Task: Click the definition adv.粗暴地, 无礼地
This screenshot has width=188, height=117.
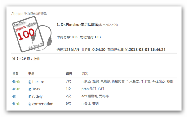Action: tap(95, 96)
